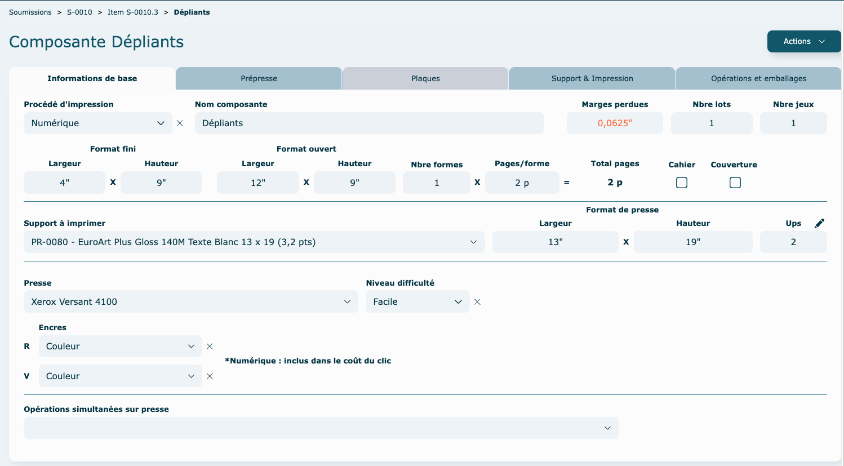Viewport: 844px width, 466px height.
Task: Open the Niveau difficulté Facile dropdown
Action: 417,302
